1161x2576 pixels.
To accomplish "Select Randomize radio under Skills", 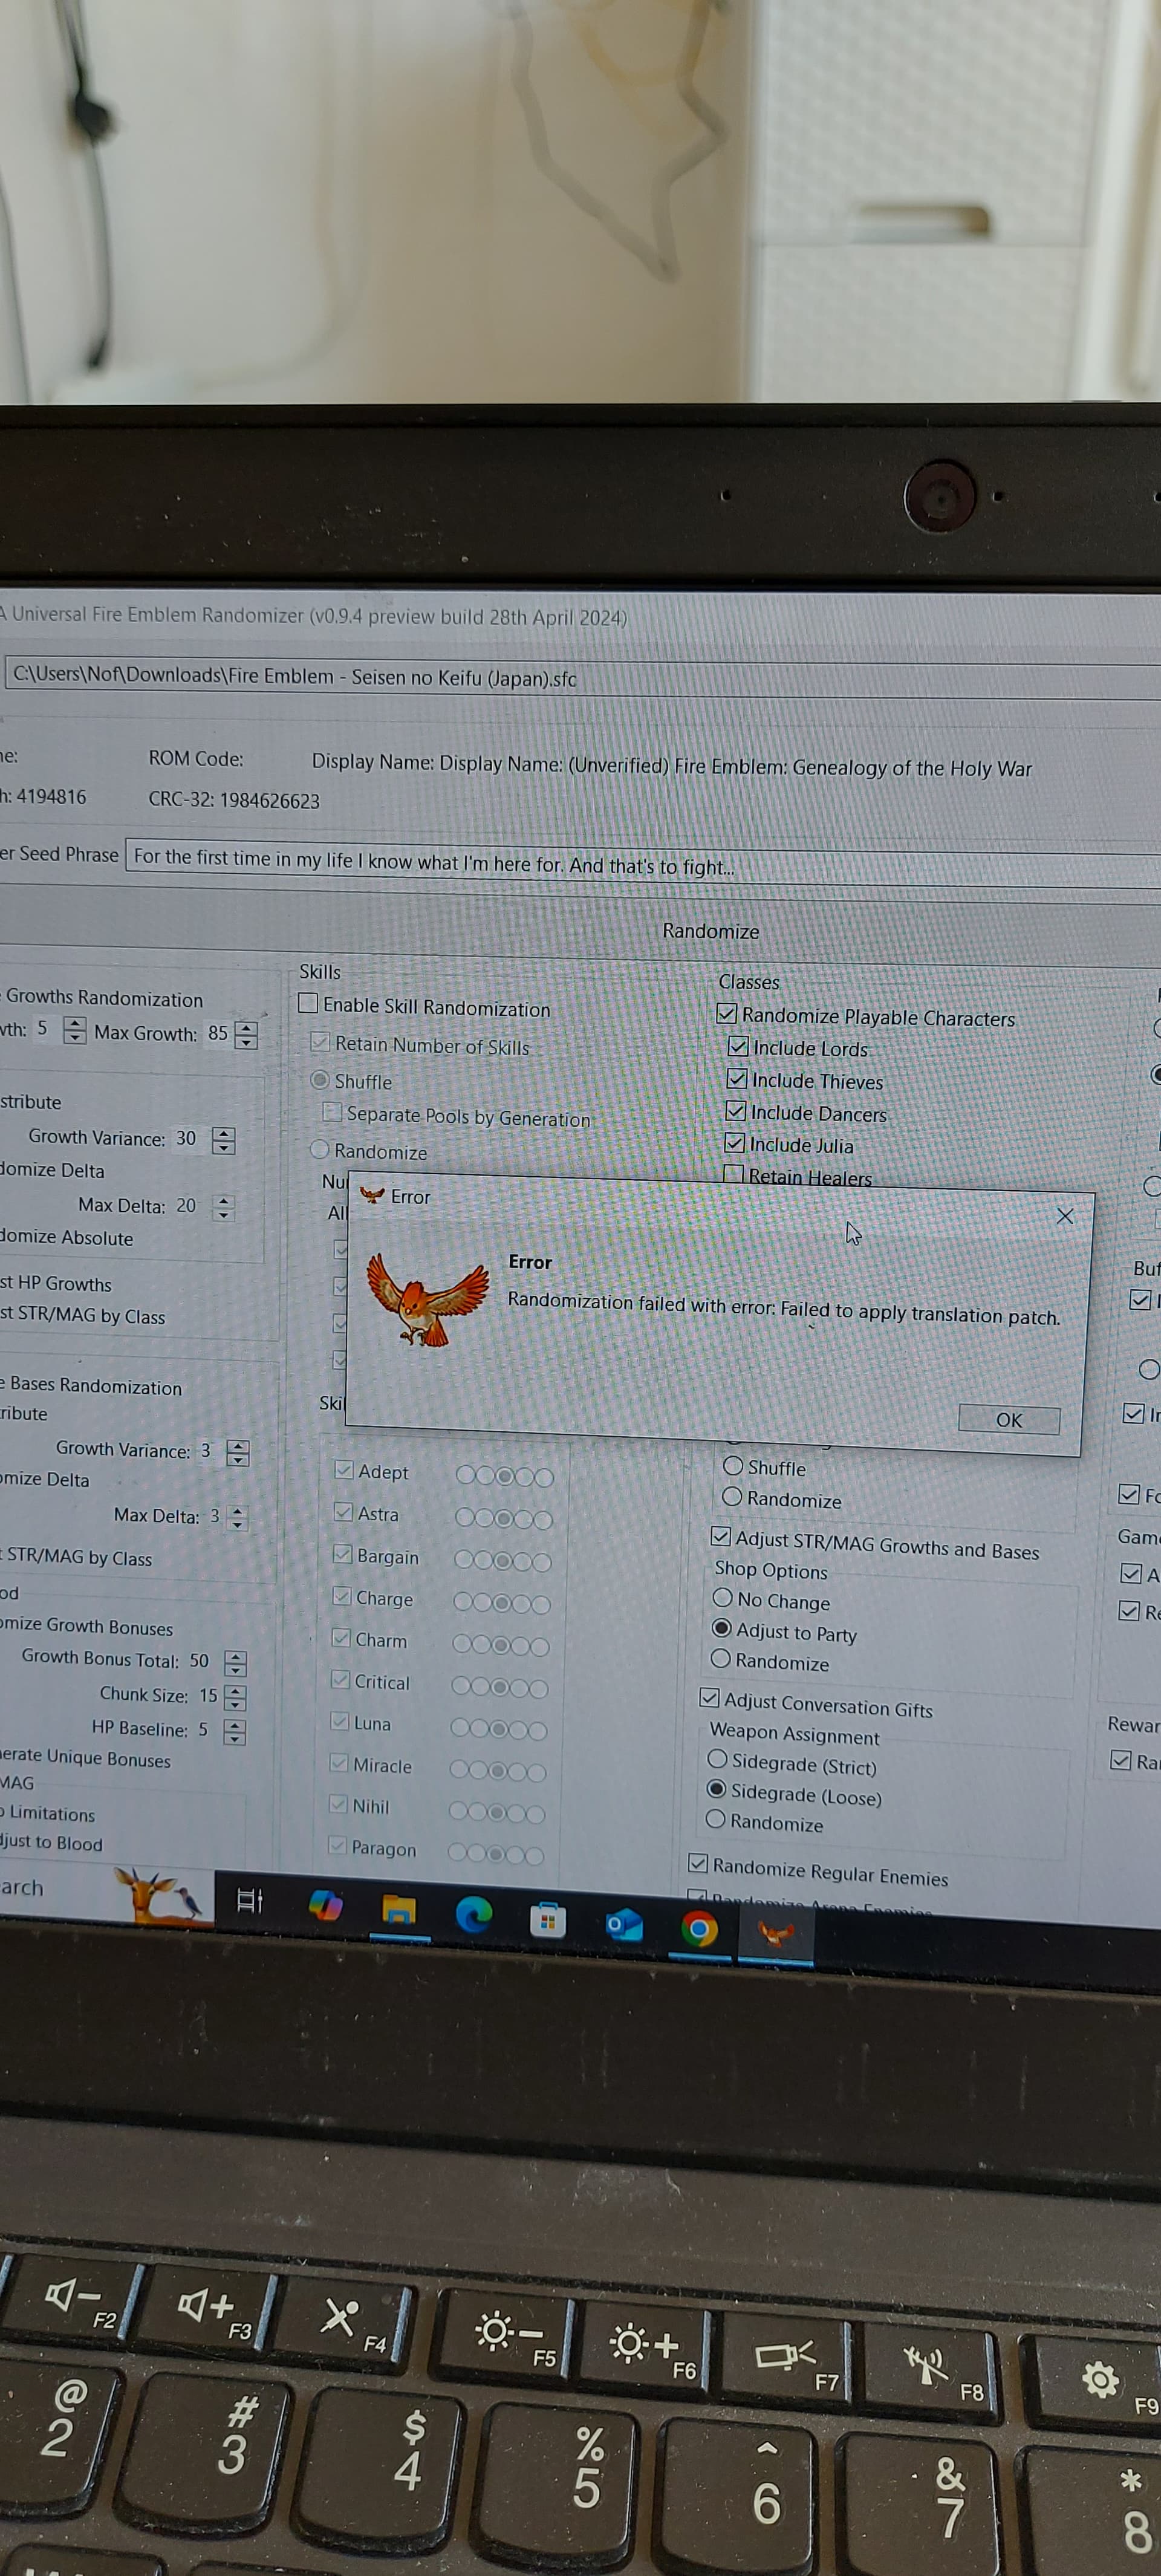I will coord(320,1149).
